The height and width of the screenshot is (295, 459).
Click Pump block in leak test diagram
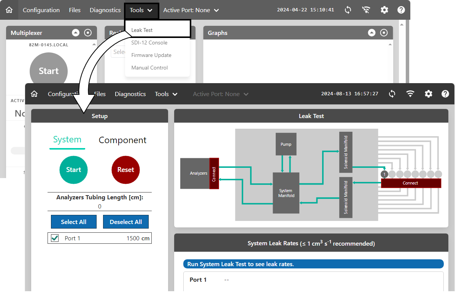pyautogui.click(x=286, y=144)
